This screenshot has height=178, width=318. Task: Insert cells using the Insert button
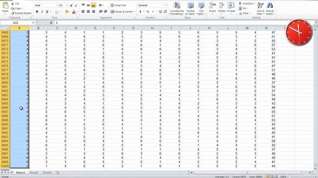tap(212, 8)
